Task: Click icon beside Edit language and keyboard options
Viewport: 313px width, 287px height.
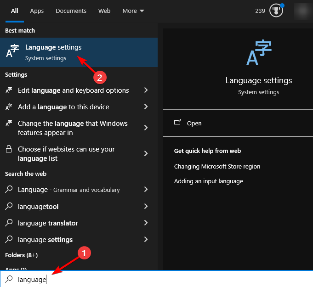Action: (9, 90)
